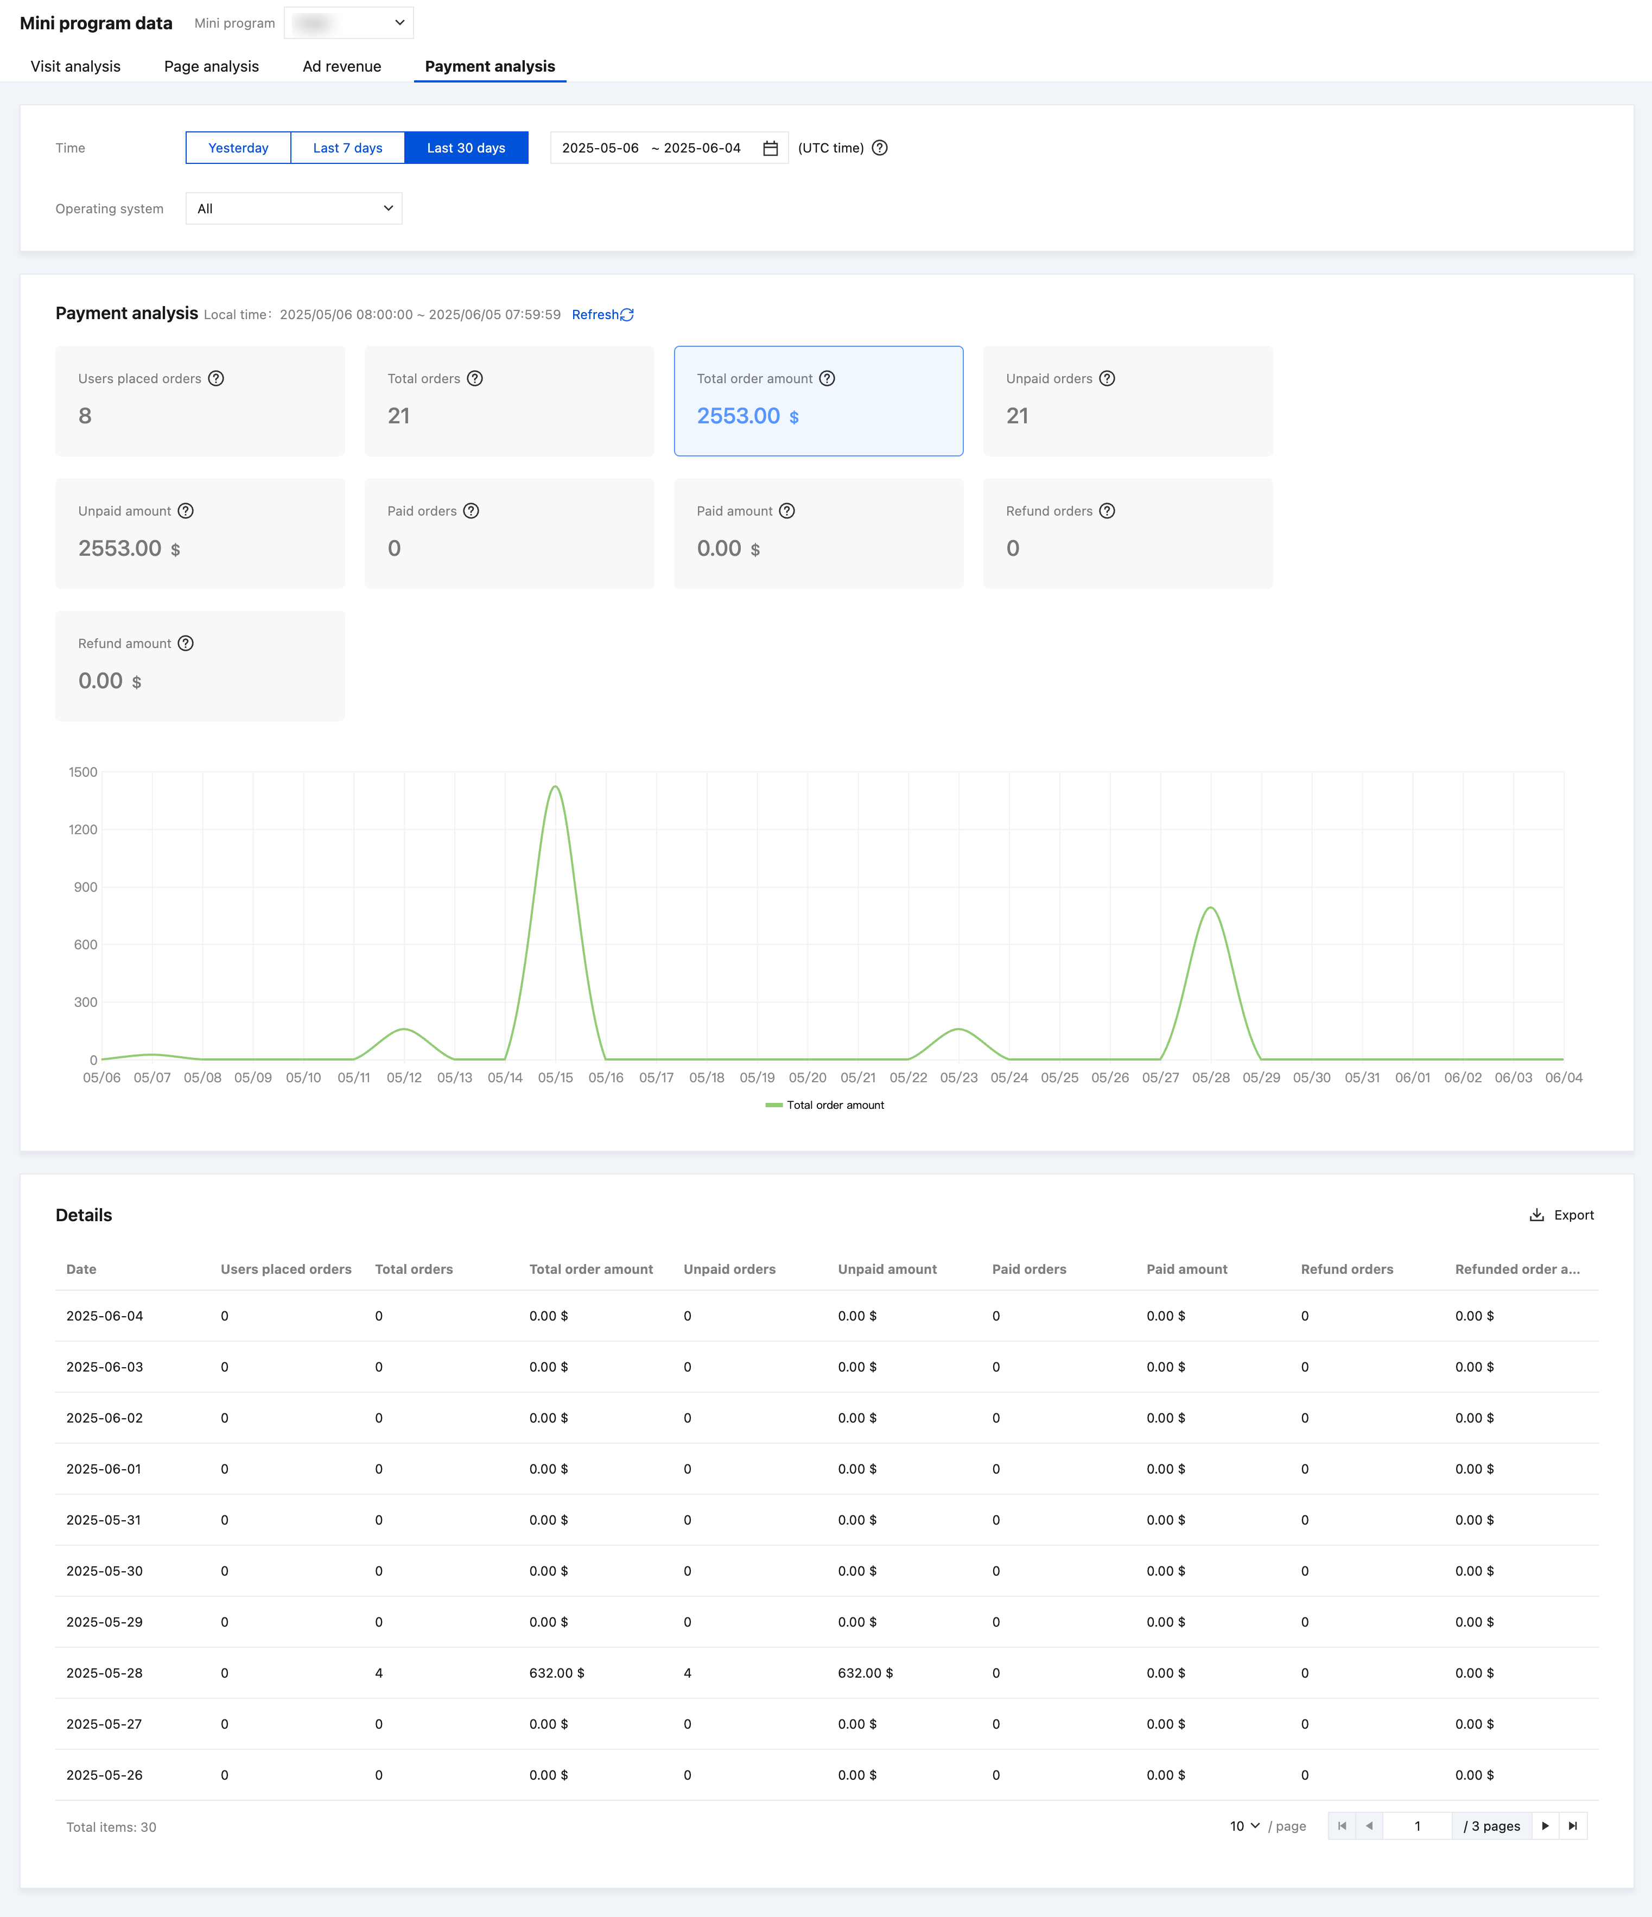The width and height of the screenshot is (1652, 1917).
Task: Toggle Total order amount chart legend
Action: pos(824,1105)
